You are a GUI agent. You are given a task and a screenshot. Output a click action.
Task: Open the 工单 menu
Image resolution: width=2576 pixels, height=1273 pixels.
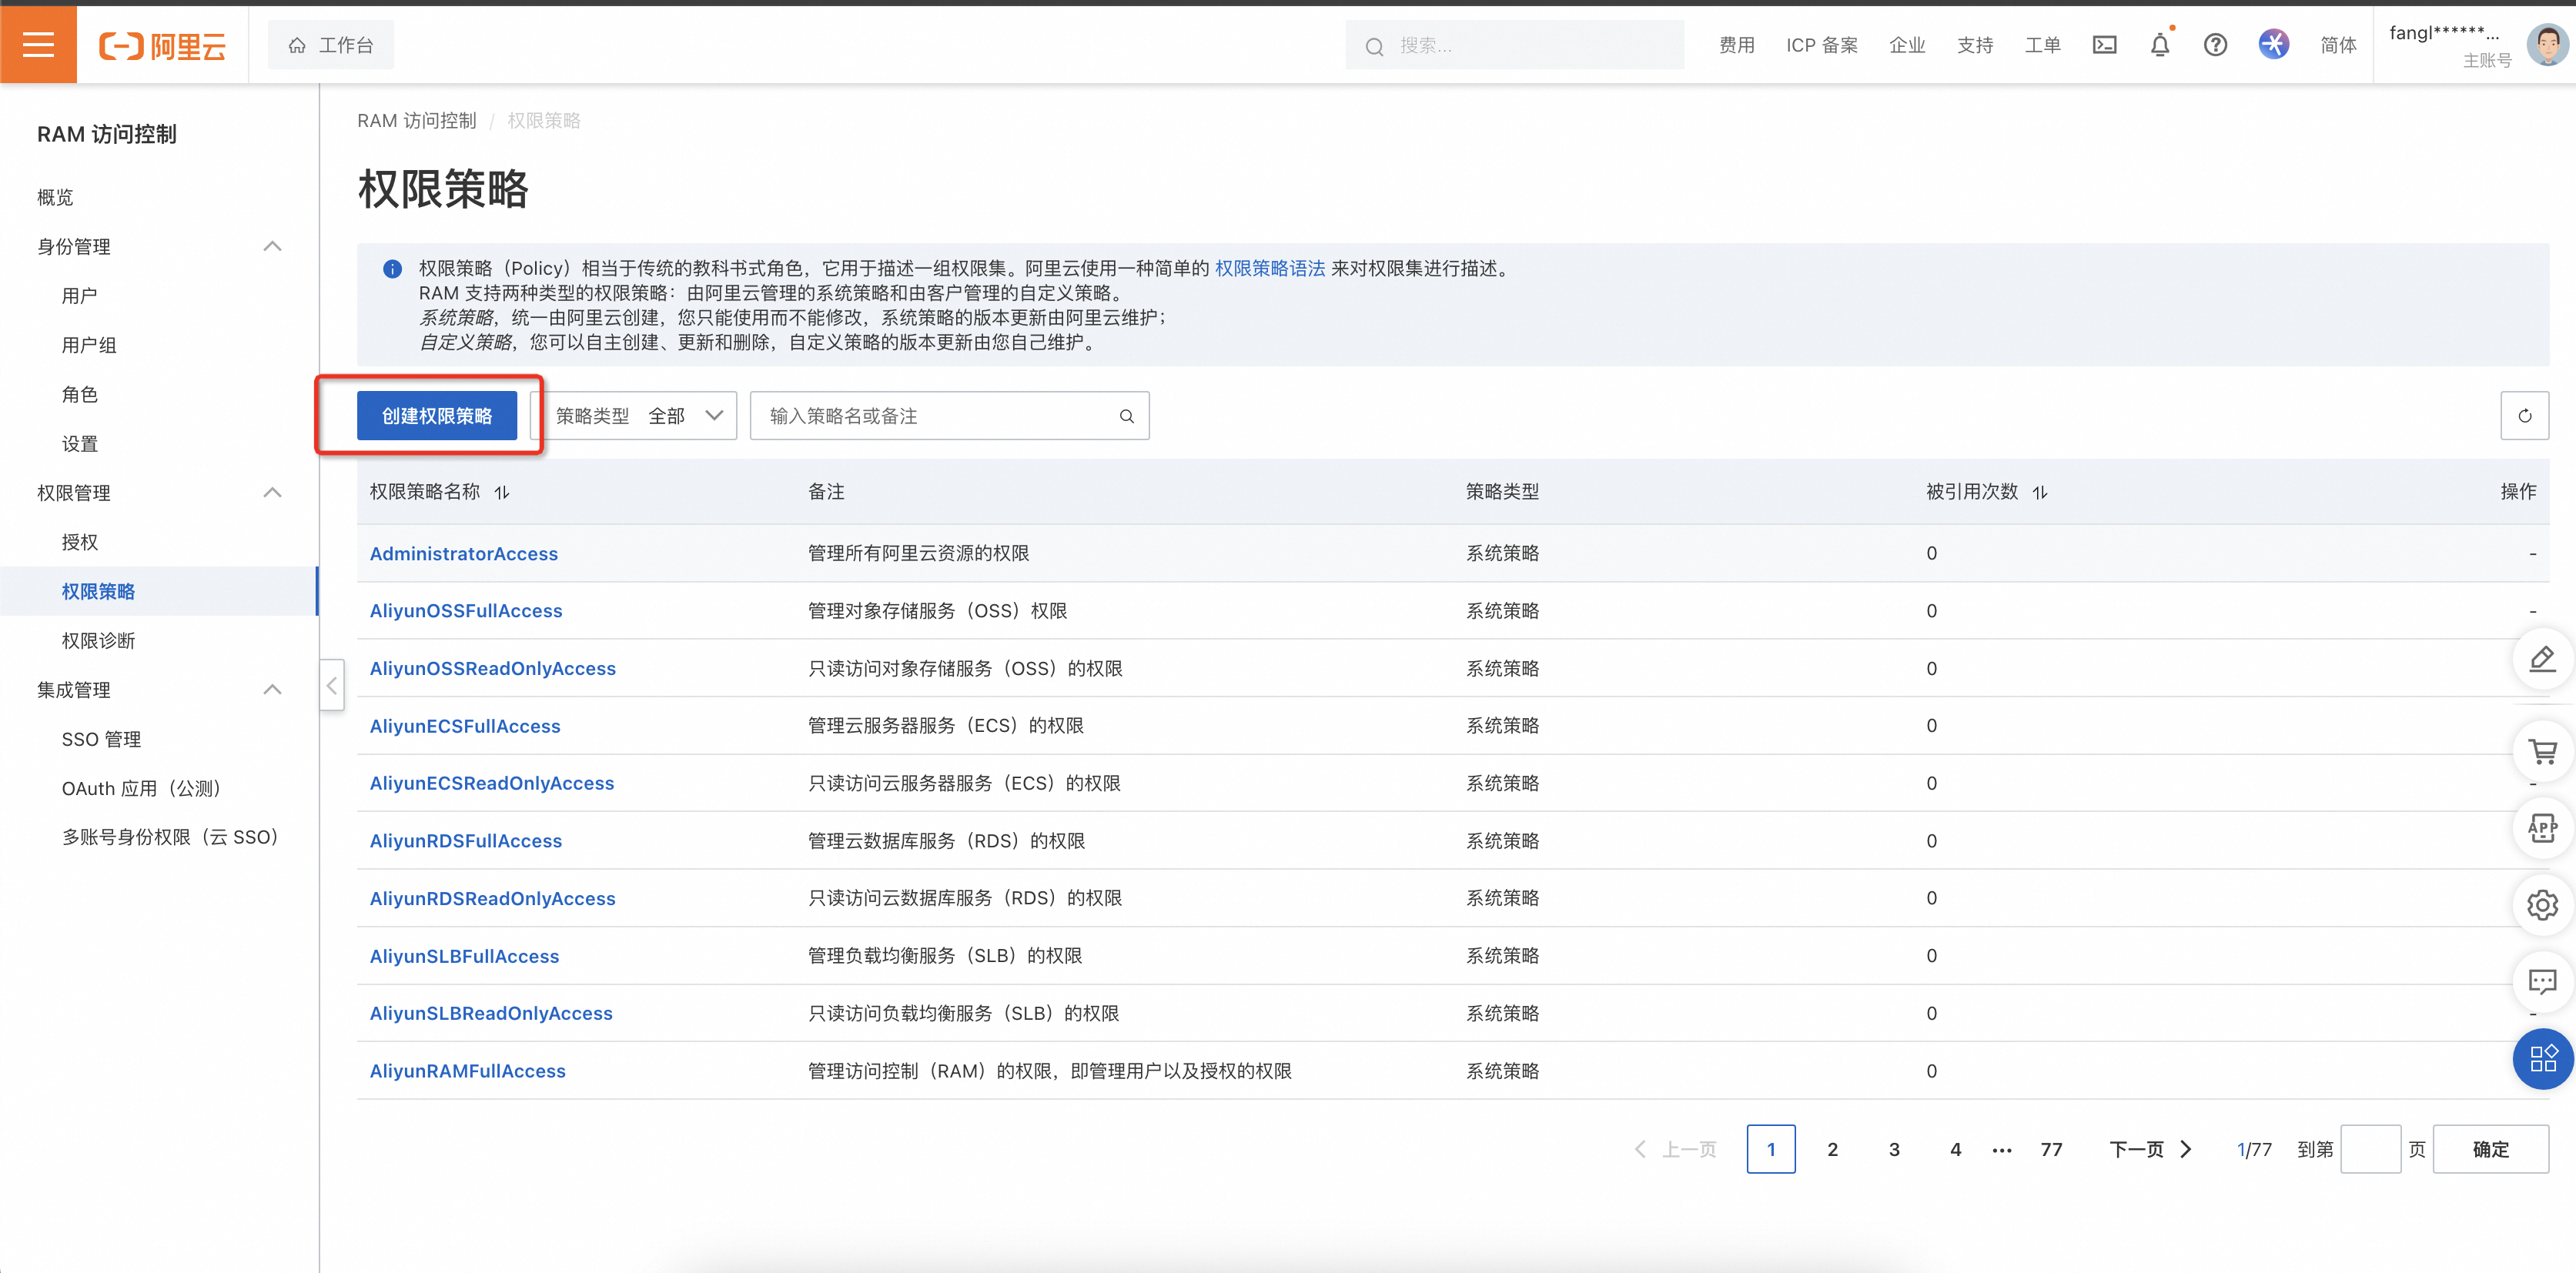[x=2043, y=45]
